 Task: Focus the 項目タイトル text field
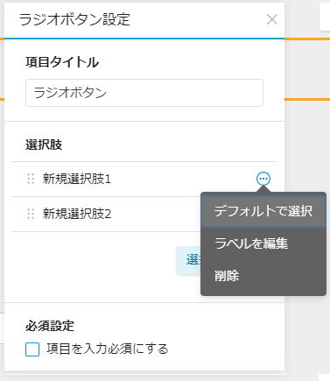144,93
